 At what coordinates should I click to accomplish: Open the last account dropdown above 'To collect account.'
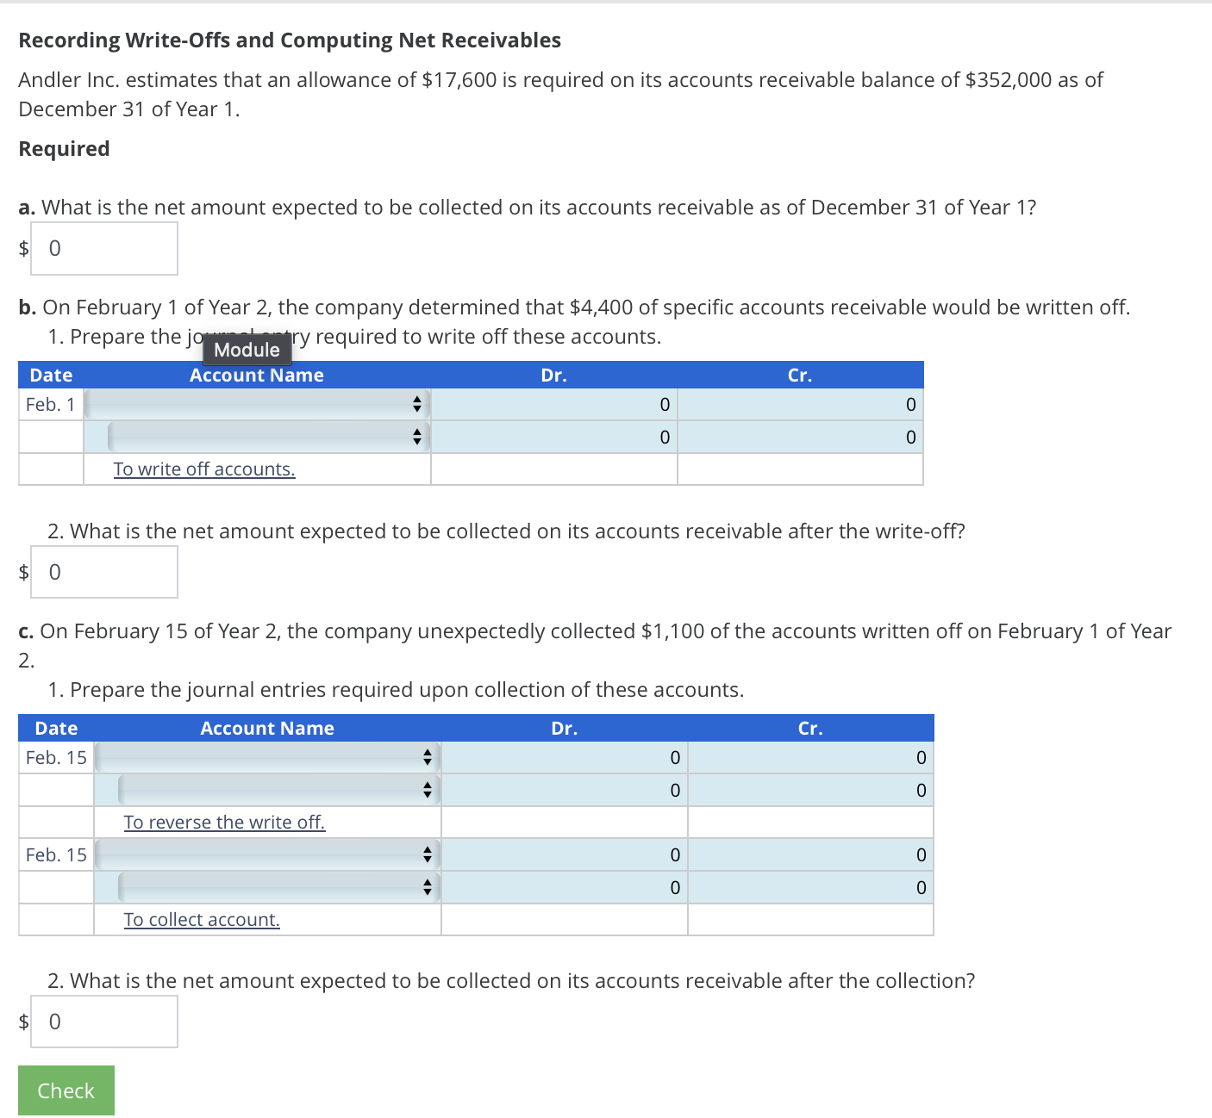coord(276,887)
